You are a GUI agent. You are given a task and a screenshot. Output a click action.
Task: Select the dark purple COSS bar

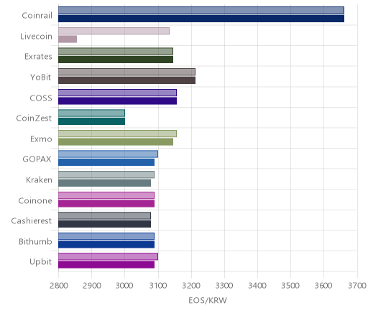tap(118, 101)
